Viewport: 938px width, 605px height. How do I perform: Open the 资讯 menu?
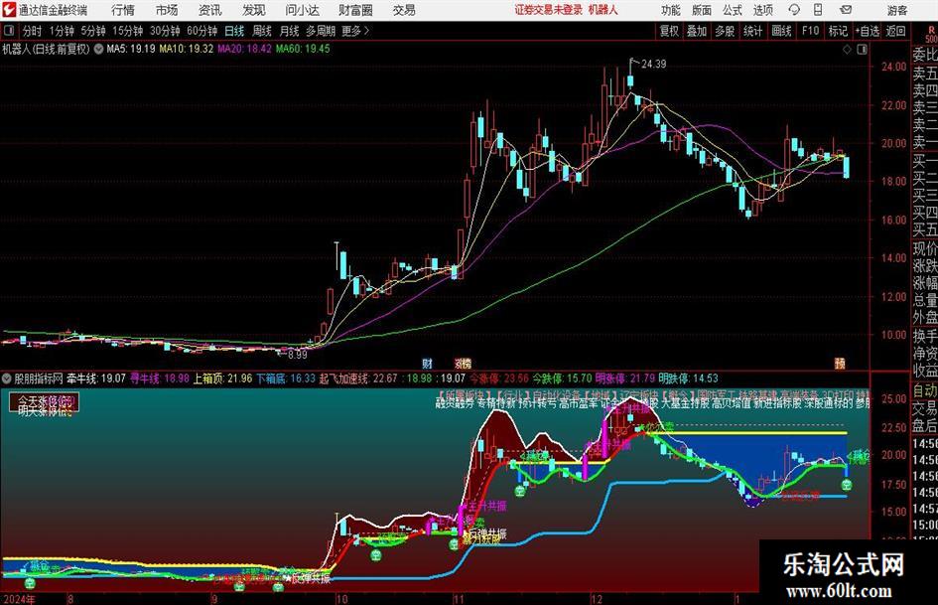210,10
